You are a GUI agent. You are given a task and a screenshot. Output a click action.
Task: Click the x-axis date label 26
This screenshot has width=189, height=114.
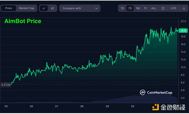pyautogui.click(x=31, y=106)
